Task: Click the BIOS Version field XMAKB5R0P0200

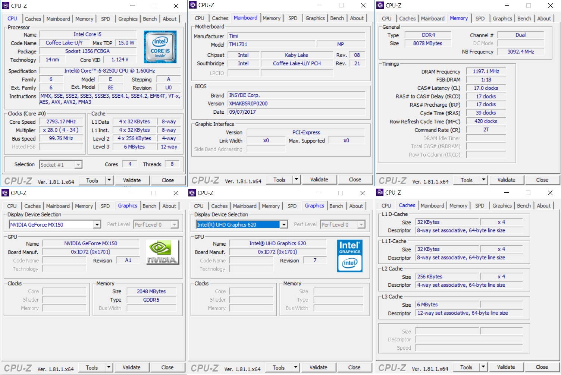Action: point(297,104)
